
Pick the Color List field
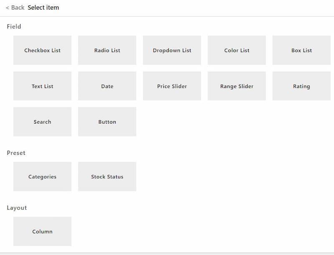(x=237, y=50)
